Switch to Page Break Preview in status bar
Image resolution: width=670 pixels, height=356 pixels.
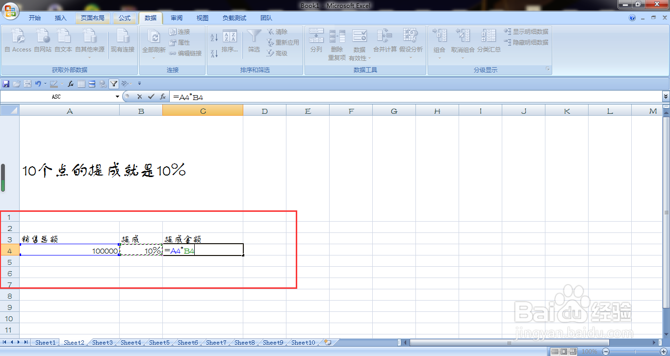click(572, 352)
